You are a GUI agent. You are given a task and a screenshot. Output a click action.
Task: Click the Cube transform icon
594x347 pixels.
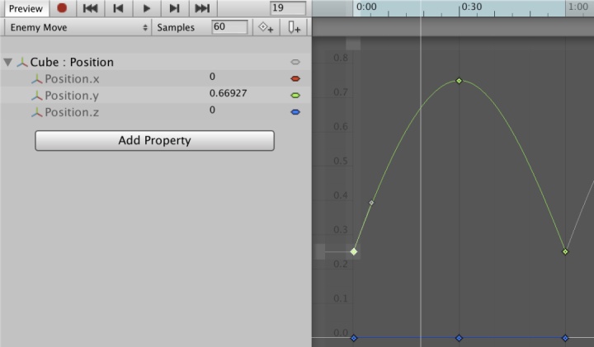[x=22, y=63]
